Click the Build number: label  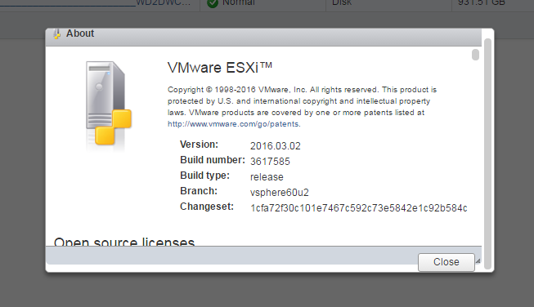point(213,160)
